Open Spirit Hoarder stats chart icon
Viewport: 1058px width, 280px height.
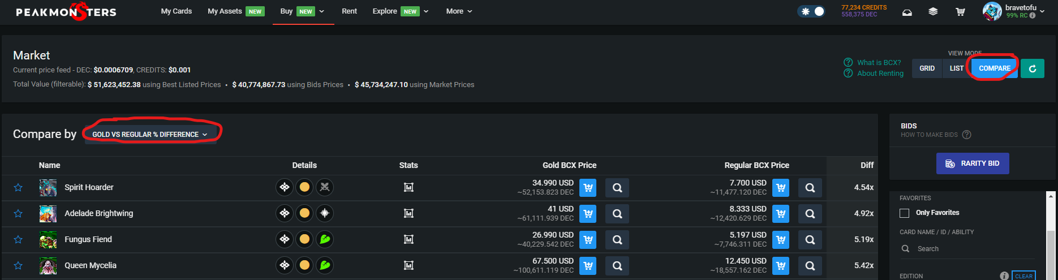[408, 187]
